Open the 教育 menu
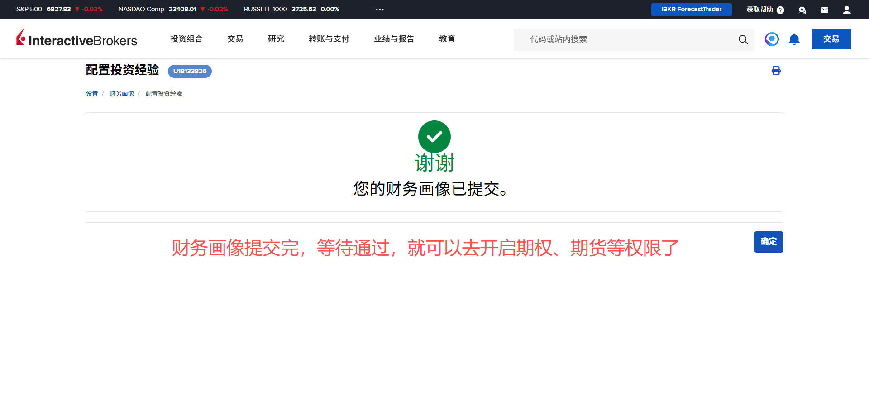The image size is (869, 398). pyautogui.click(x=447, y=39)
